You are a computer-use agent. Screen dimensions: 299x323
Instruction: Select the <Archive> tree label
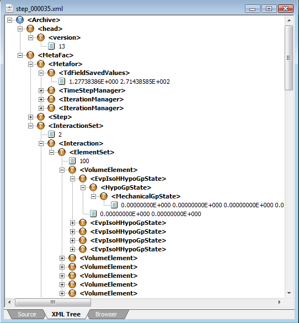44,20
